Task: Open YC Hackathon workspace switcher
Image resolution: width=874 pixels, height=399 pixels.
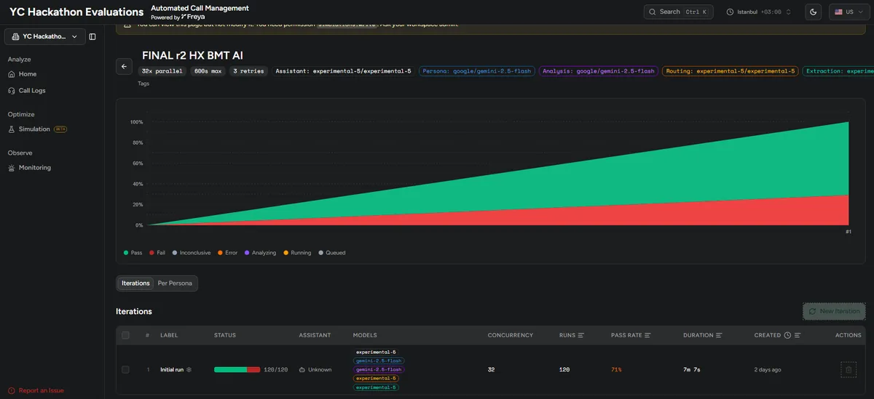Action: [x=44, y=36]
